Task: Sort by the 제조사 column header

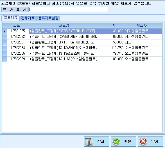Action: point(143,25)
